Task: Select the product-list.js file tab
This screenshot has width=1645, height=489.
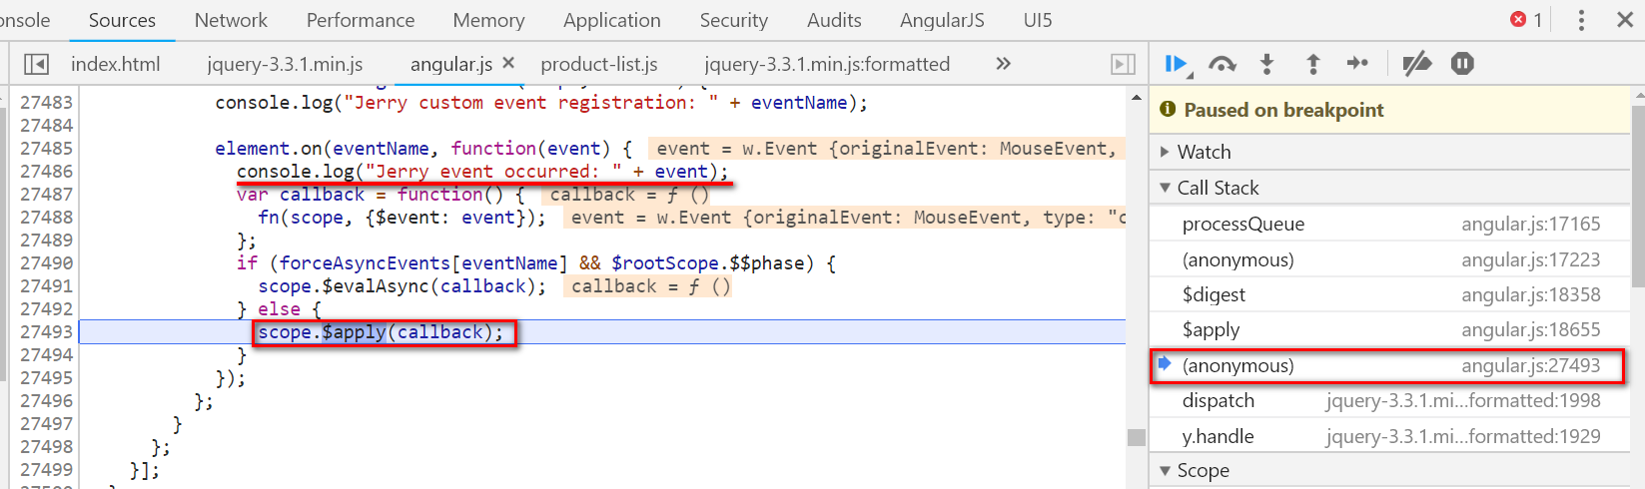Action: 599,64
